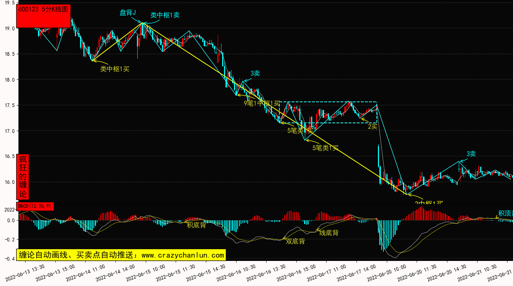This screenshot has height=286, width=513.
Task: Select the 2买 buy point label
Action: tap(372, 127)
